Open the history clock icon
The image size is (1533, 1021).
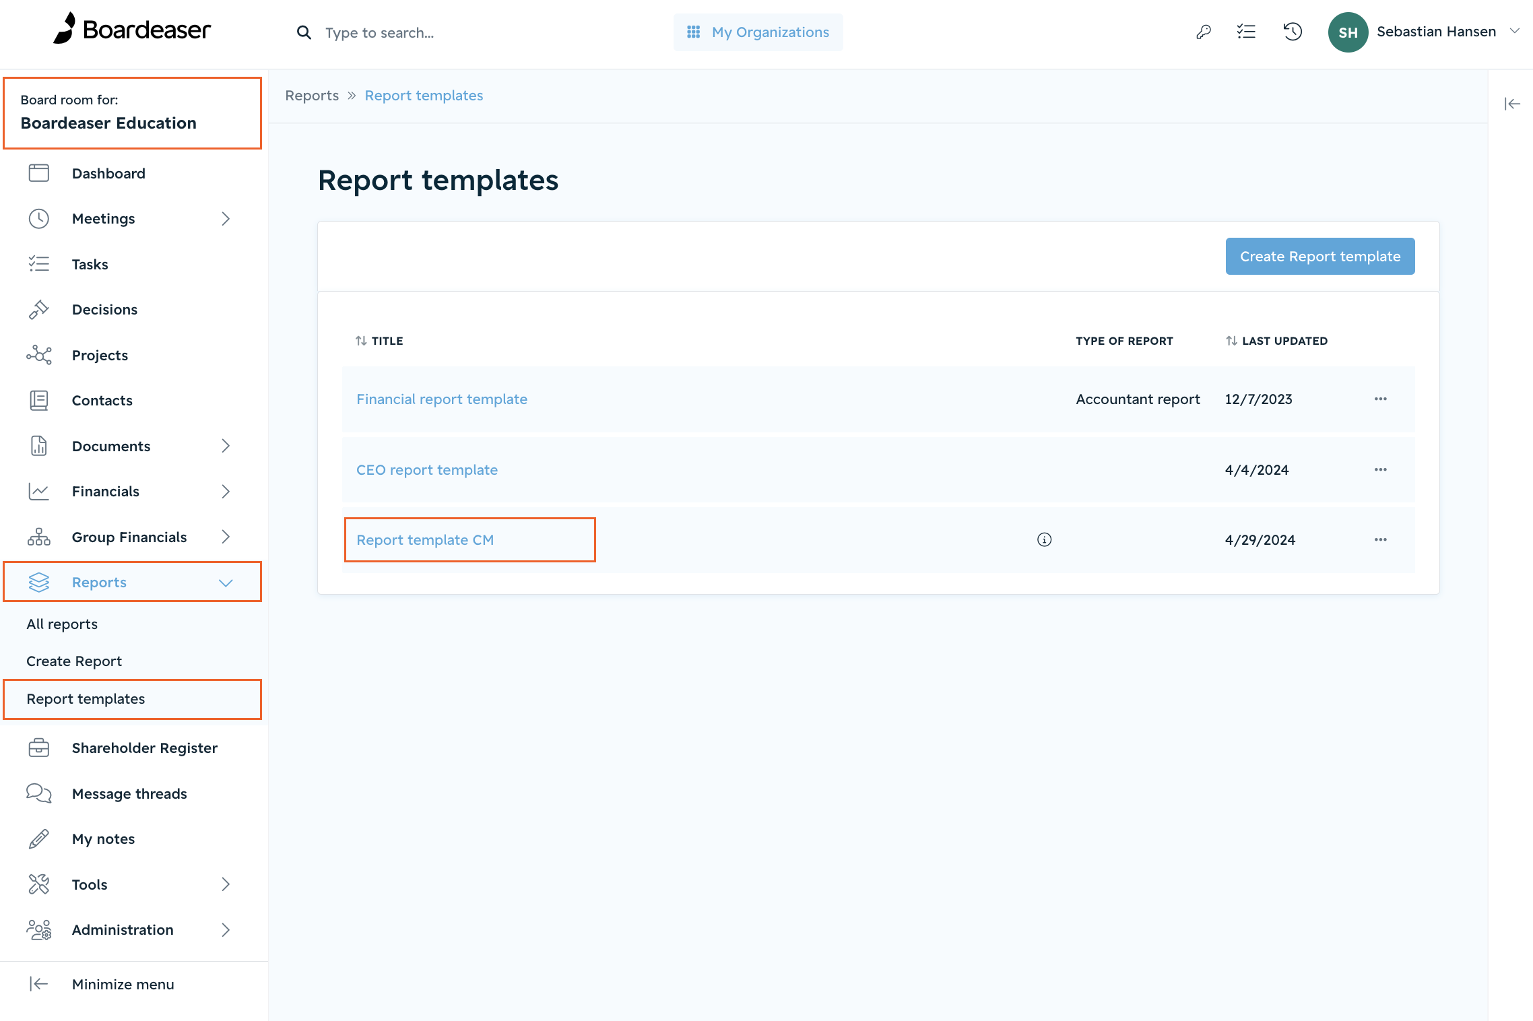click(1293, 32)
